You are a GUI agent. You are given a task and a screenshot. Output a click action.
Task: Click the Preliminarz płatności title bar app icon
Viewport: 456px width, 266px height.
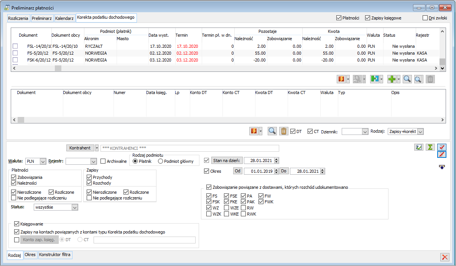click(7, 8)
